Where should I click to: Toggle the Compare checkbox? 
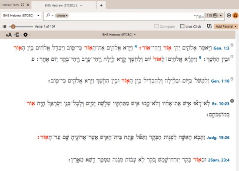click(x=156, y=26)
